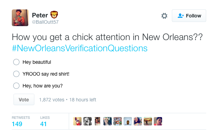
Task: Open the #NewOrleansVerificationQuestions hashtag
Action: point(79,48)
